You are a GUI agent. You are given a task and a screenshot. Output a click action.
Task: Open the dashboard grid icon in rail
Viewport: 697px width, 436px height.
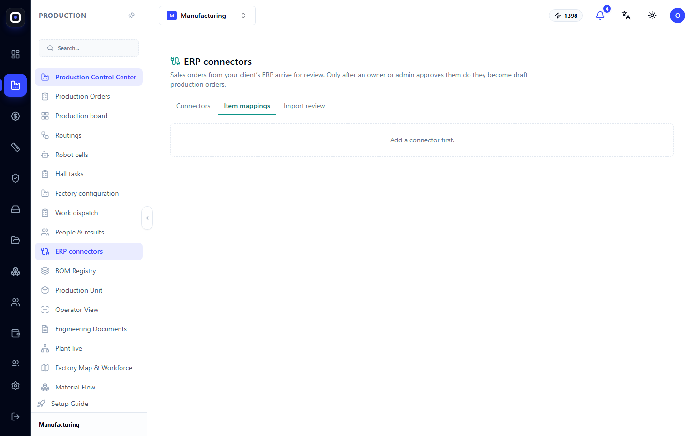[x=15, y=54]
